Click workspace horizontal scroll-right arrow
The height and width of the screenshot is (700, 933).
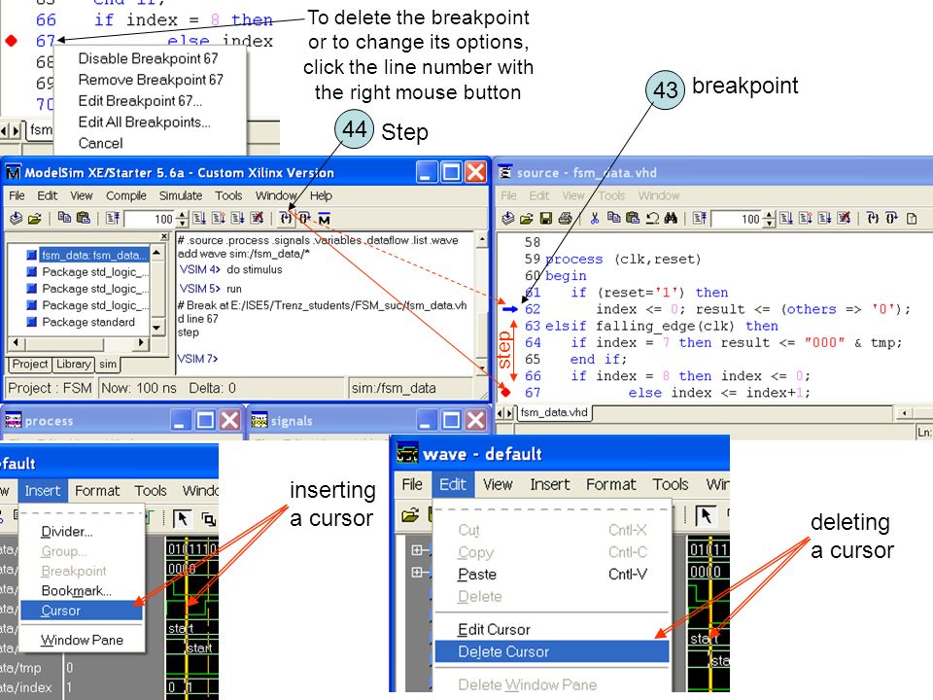[x=141, y=343]
